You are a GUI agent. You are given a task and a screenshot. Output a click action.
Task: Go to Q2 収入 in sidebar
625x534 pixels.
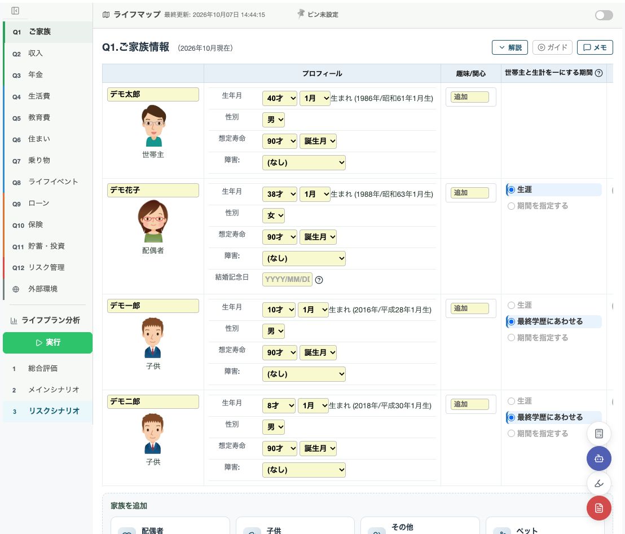[x=48, y=54]
